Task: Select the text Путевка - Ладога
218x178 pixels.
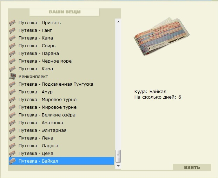Action: 38,146
